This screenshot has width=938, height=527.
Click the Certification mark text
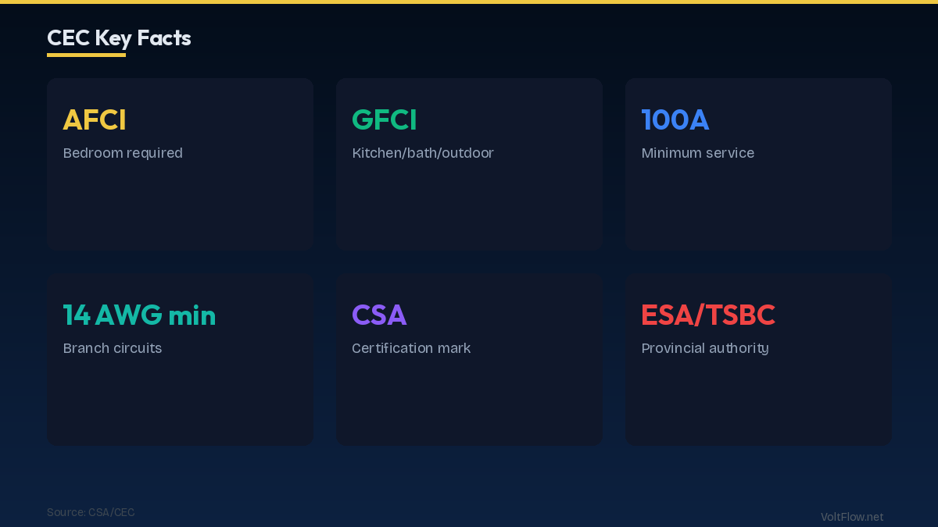tap(411, 348)
